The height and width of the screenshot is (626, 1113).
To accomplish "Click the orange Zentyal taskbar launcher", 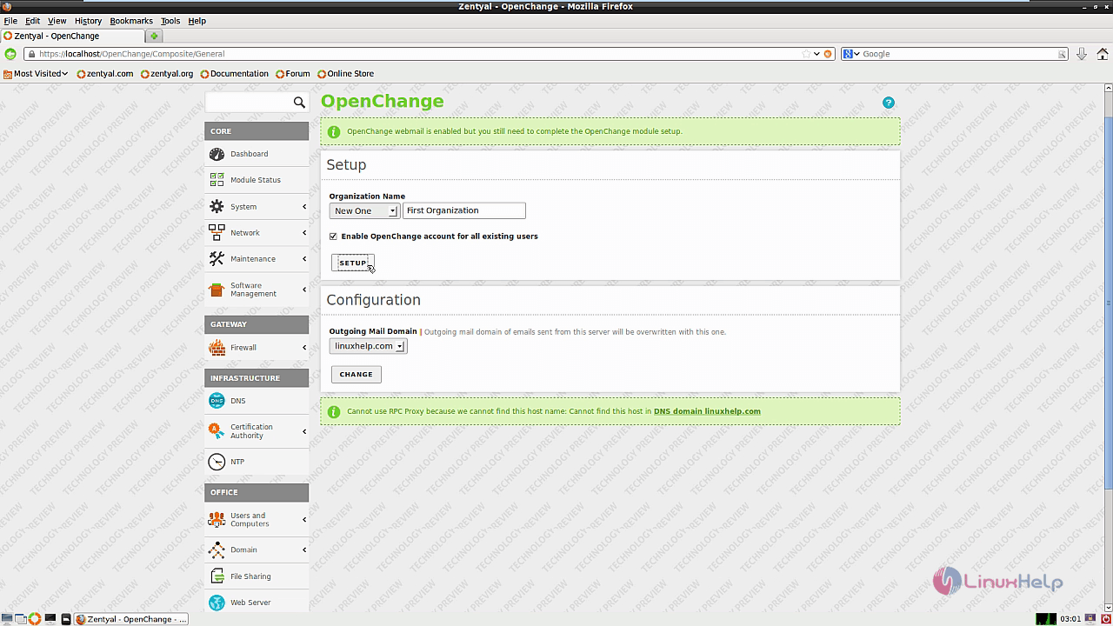I will 35,619.
